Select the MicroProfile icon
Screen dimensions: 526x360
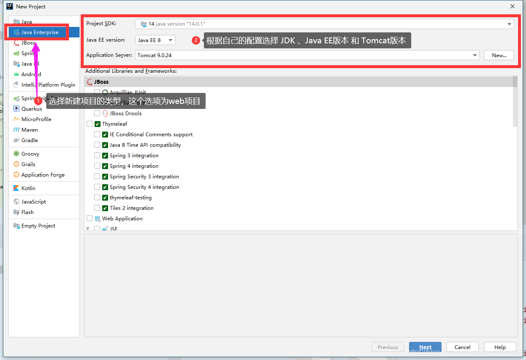pos(16,119)
